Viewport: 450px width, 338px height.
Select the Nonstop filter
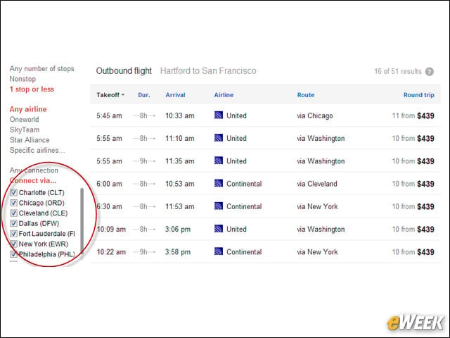point(22,79)
